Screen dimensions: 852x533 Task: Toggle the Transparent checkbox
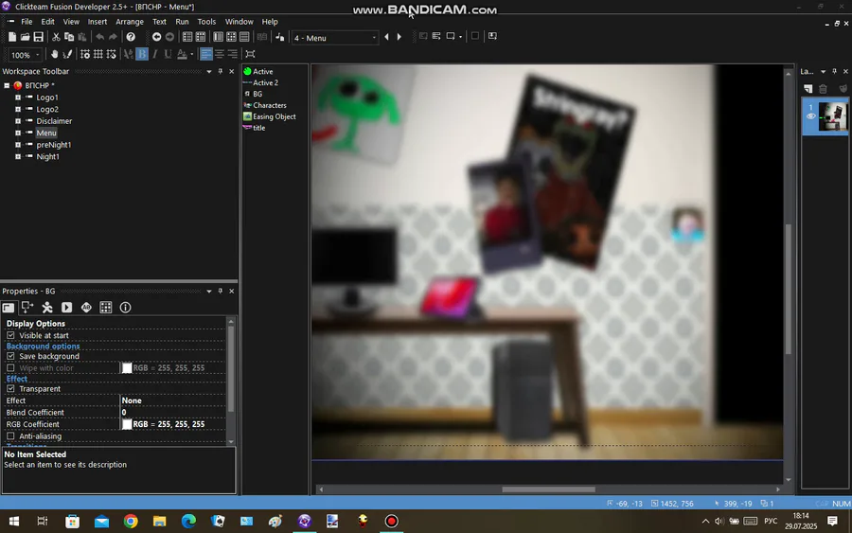point(10,388)
